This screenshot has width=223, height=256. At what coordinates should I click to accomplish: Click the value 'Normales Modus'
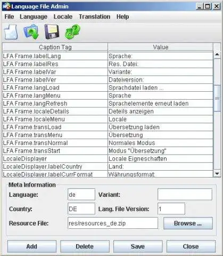click(x=160, y=143)
